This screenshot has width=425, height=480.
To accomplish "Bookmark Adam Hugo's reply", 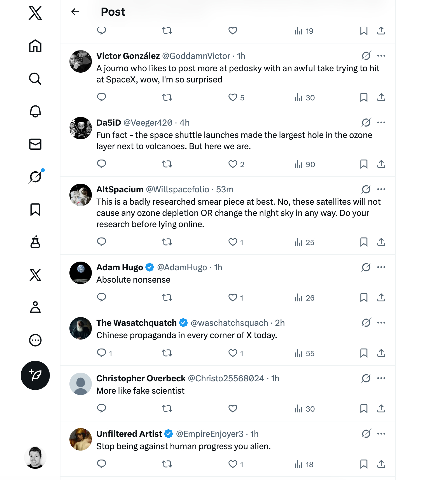I will [x=364, y=297].
